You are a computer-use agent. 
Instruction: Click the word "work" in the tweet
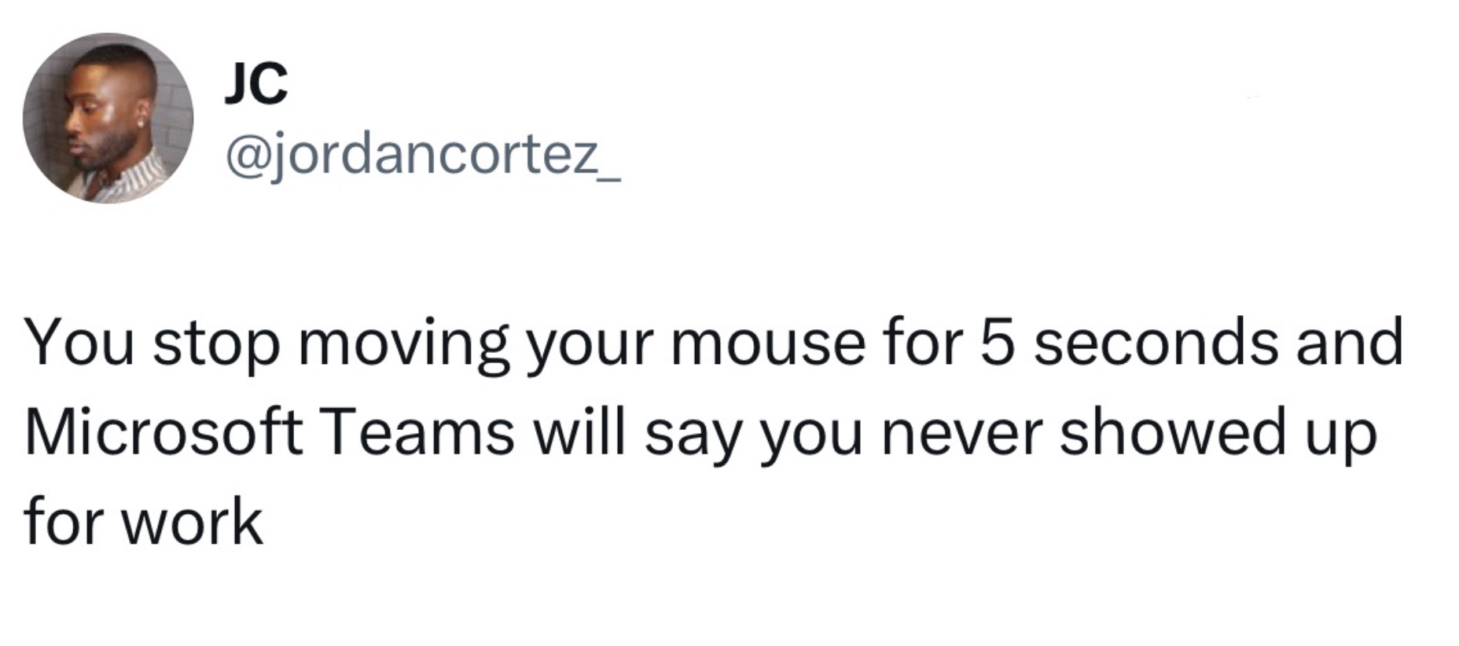193,522
